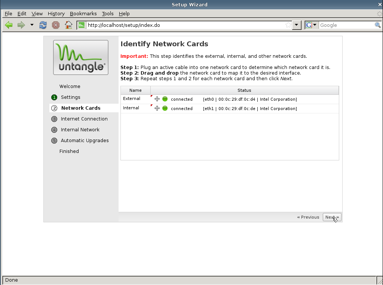Reload the current page
This screenshot has width=383, height=285.
click(43, 25)
